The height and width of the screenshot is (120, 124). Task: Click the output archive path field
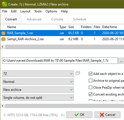60,61
